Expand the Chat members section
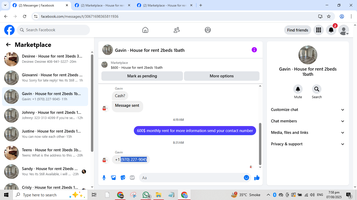 pos(308,121)
